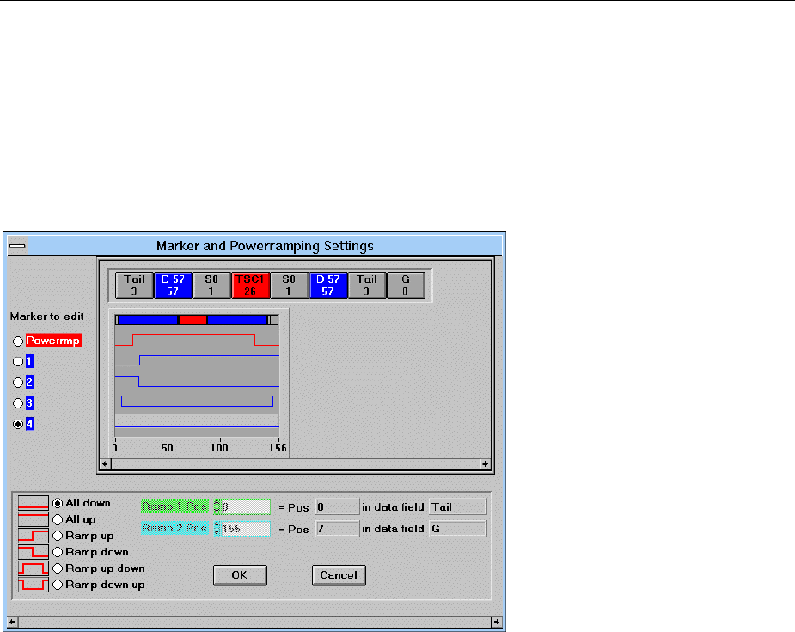Click the Ramp 1 Pos value field
The height and width of the screenshot is (632, 795).
coord(246,506)
